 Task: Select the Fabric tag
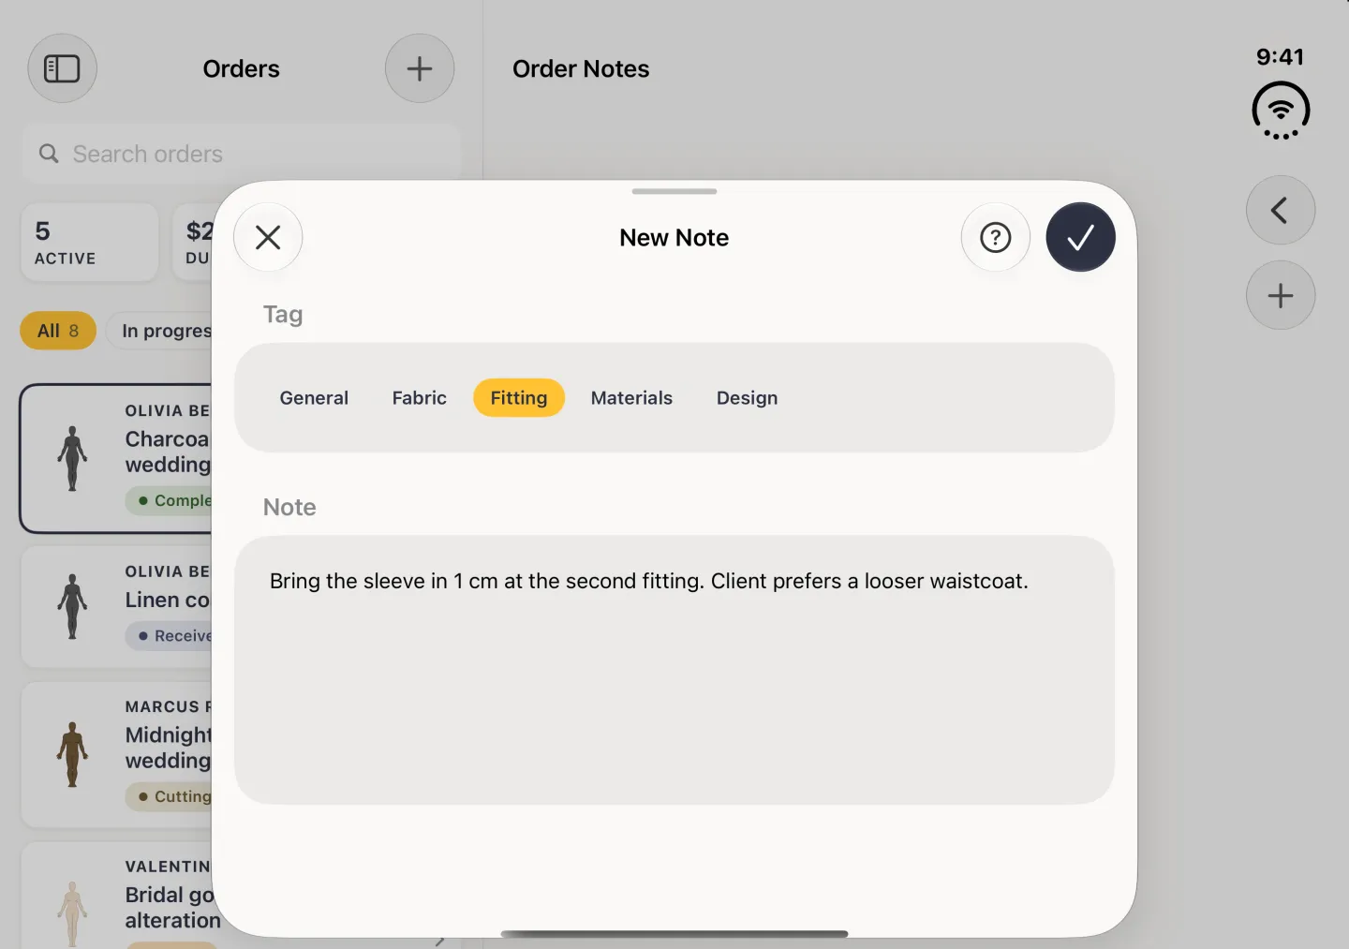pos(419,397)
